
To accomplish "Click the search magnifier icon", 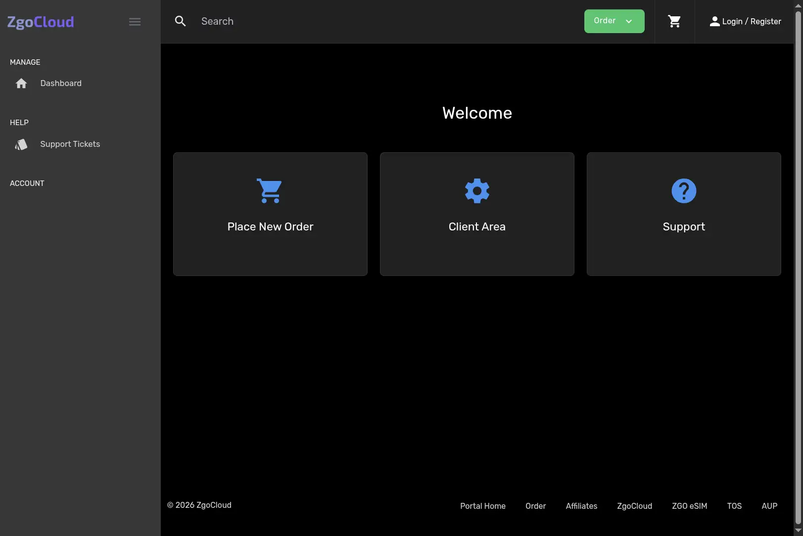I will point(181,21).
